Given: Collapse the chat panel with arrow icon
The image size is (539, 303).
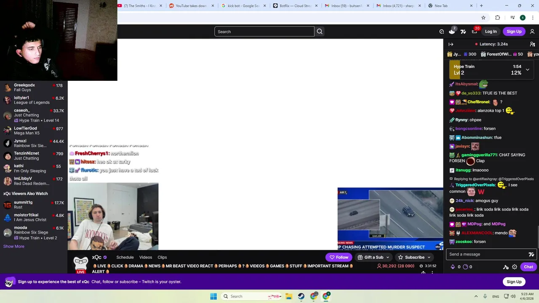Looking at the screenshot, I should [x=451, y=44].
